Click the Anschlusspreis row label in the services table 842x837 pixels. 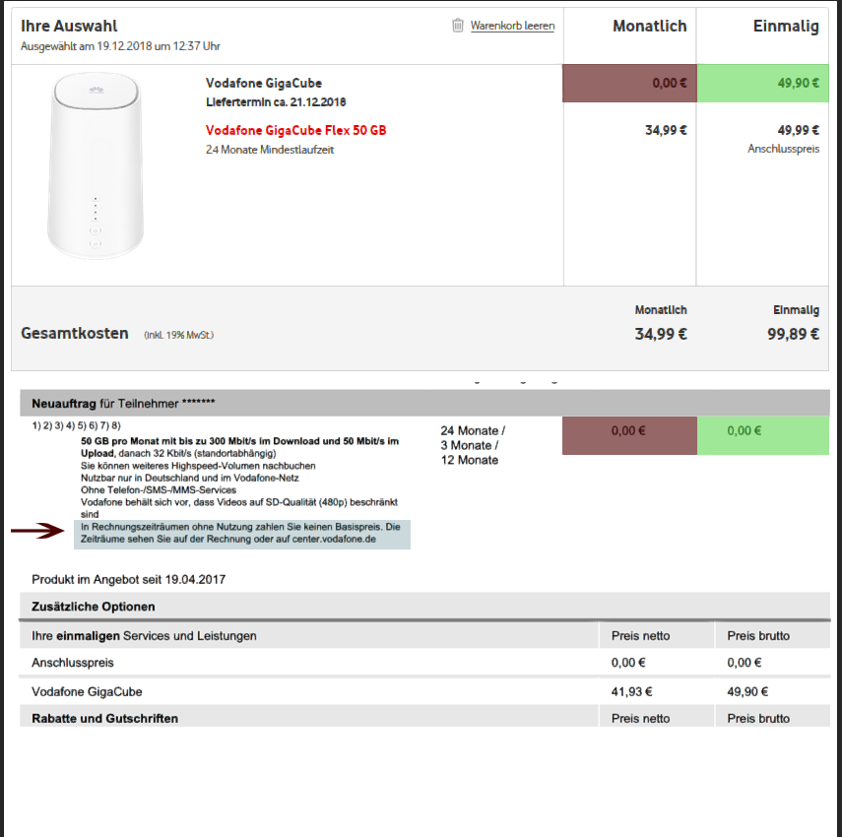point(73,663)
